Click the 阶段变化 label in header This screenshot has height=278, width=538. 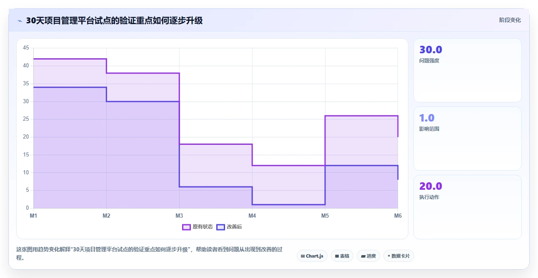510,20
